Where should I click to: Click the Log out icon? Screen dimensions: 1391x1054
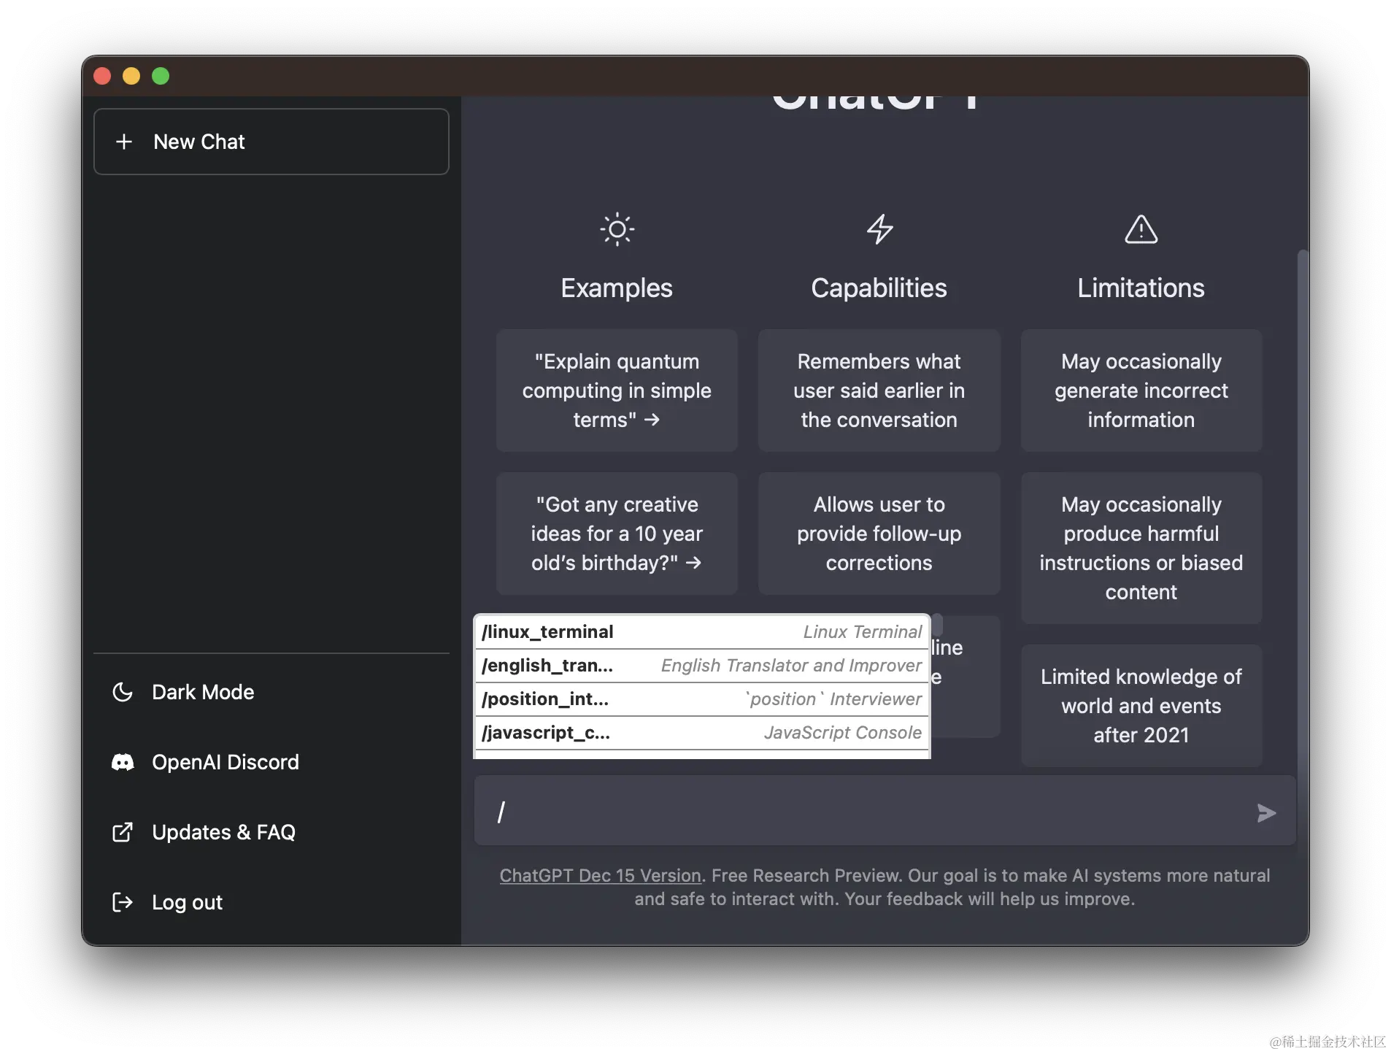click(x=123, y=902)
